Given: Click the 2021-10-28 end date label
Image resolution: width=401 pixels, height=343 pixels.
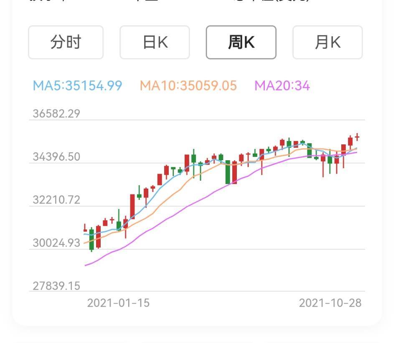Looking at the screenshot, I should pyautogui.click(x=330, y=303).
